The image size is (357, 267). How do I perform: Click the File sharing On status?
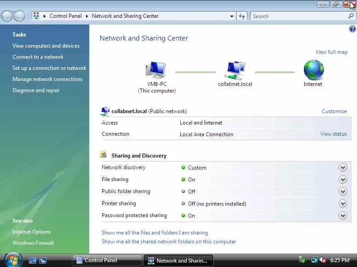(191, 180)
